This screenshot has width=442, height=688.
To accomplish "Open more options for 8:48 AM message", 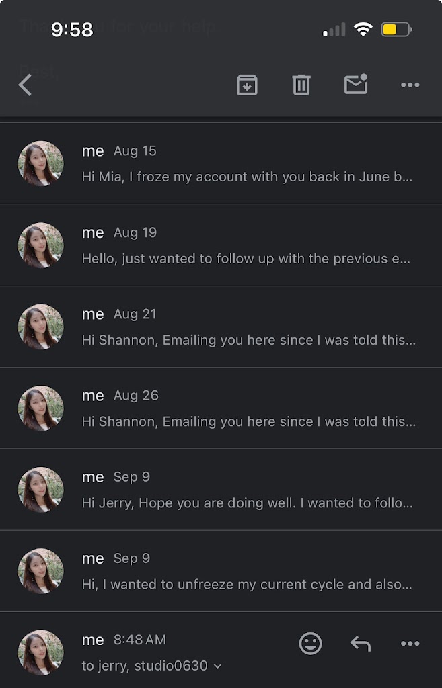I will point(410,644).
